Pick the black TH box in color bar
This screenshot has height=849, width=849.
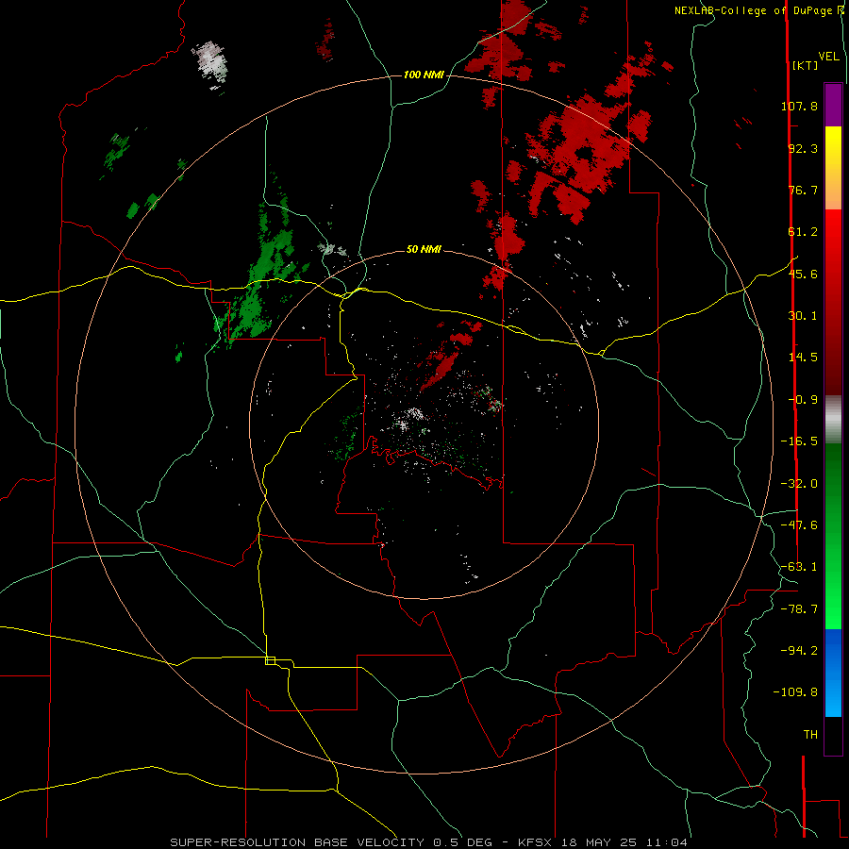pyautogui.click(x=833, y=735)
